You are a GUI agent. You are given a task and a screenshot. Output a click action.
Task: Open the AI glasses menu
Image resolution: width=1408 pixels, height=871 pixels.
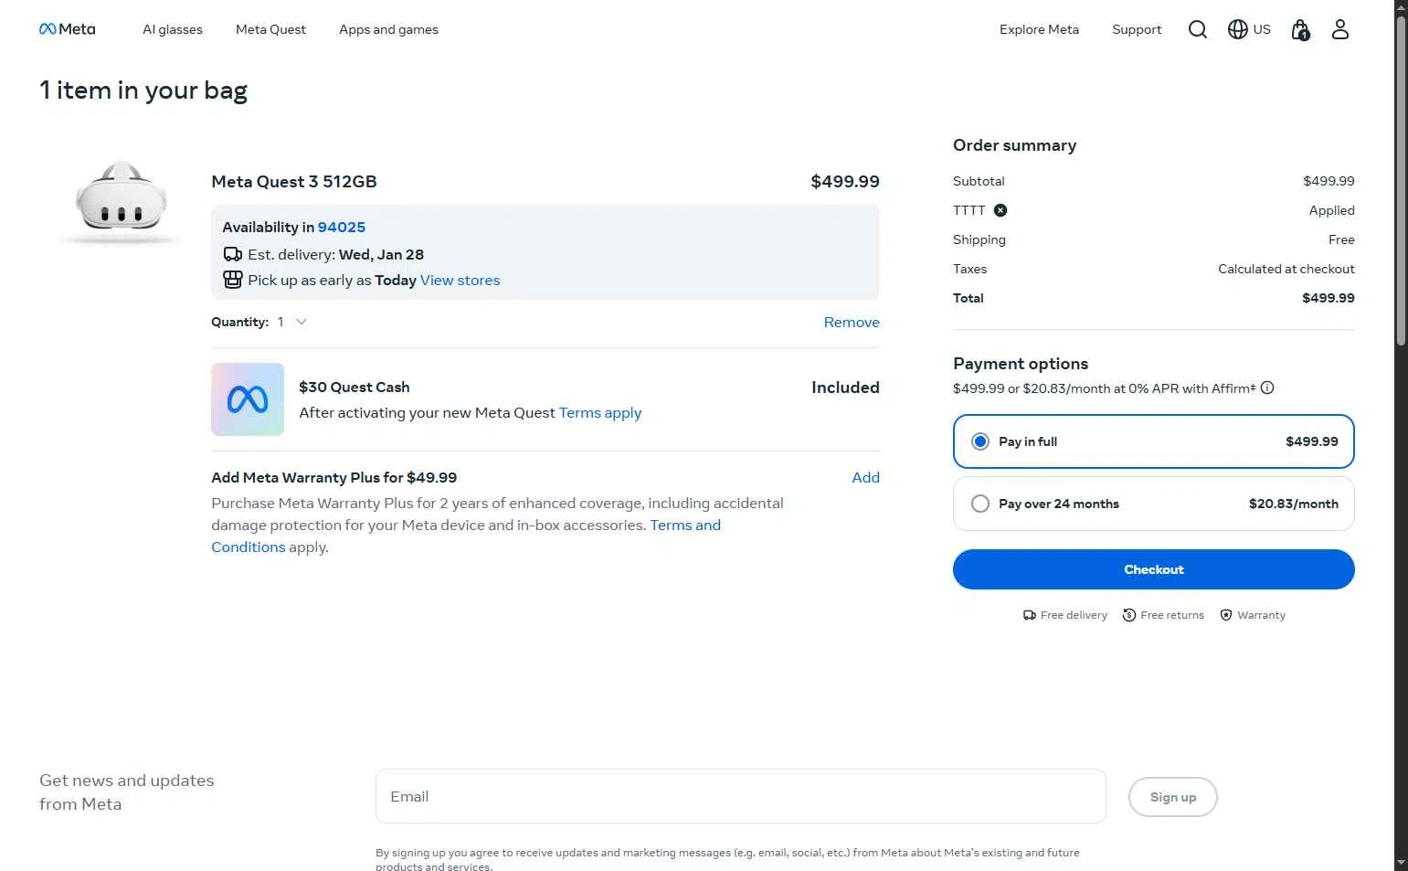tap(173, 29)
